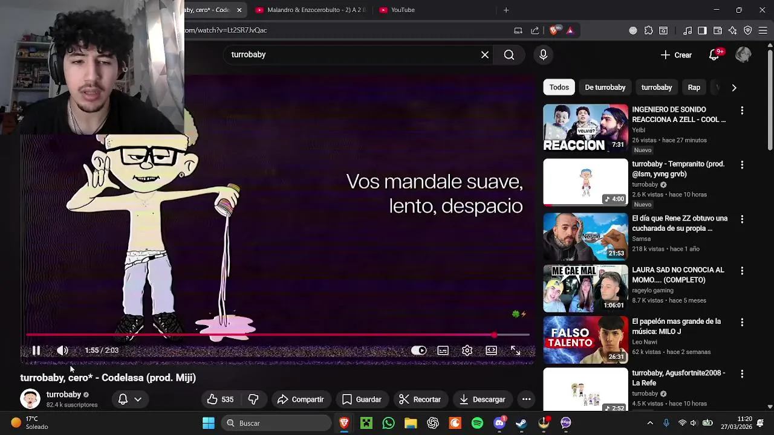
Task: Click the Recortar button
Action: click(x=420, y=399)
